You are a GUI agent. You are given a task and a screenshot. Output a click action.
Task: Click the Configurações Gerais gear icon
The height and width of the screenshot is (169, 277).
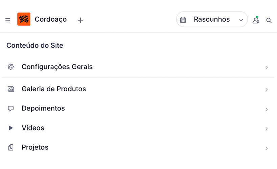pyautogui.click(x=11, y=67)
